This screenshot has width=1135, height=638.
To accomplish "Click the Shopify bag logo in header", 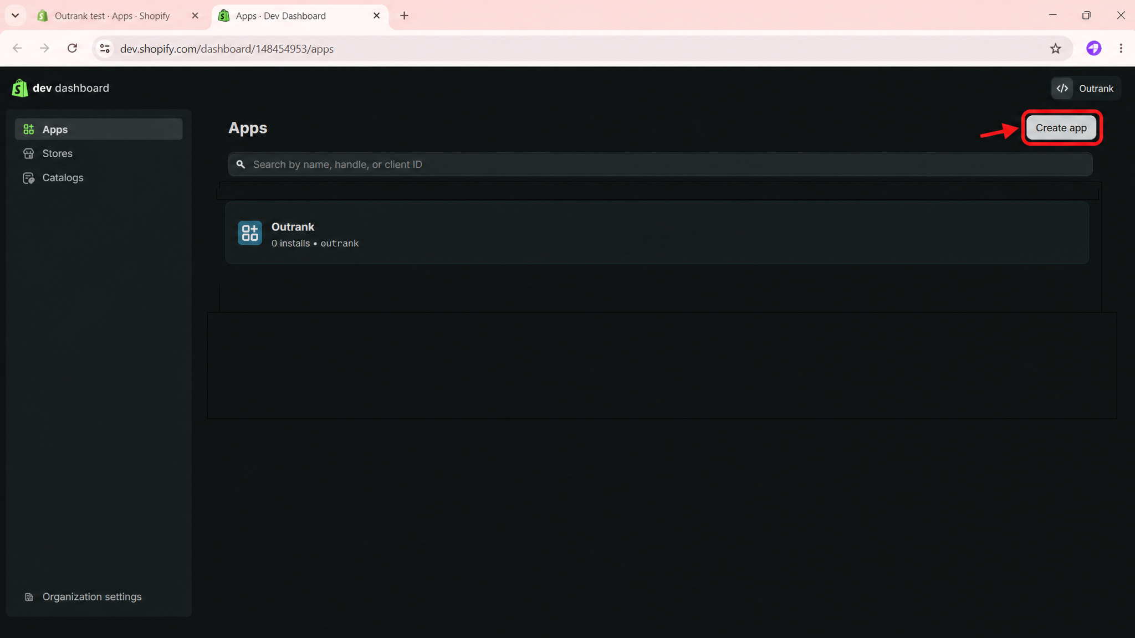I will coord(20,88).
